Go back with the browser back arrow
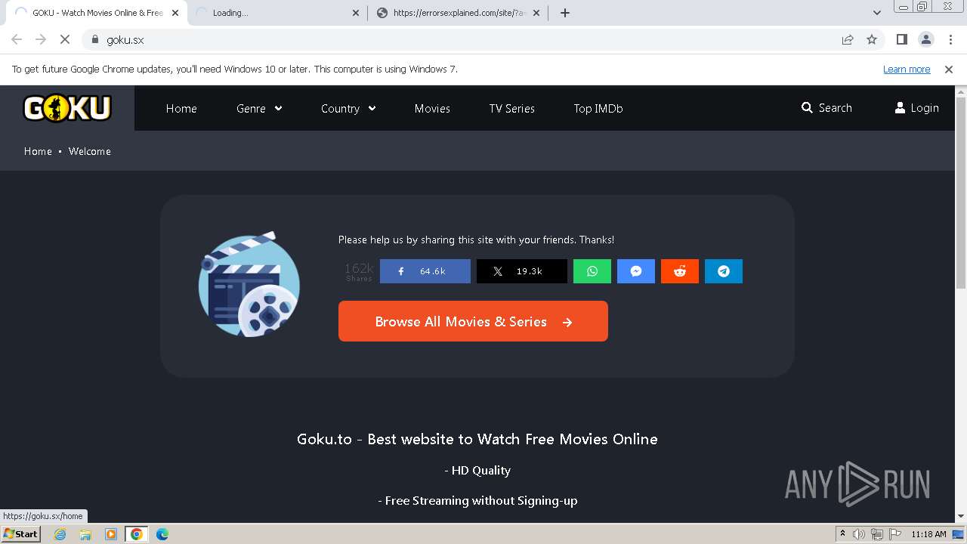This screenshot has height=544, width=967. pos(17,39)
